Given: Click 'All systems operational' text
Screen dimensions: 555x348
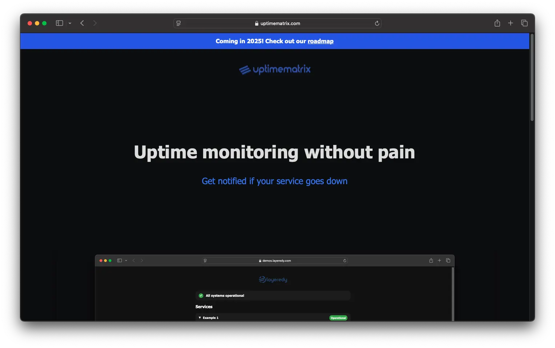Looking at the screenshot, I should tap(225, 296).
